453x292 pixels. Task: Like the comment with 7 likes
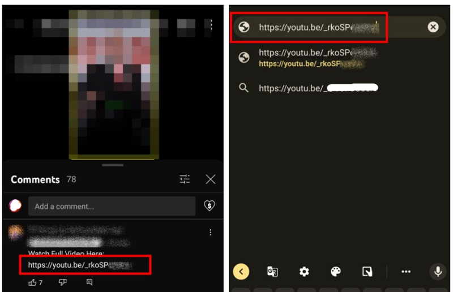(32, 282)
